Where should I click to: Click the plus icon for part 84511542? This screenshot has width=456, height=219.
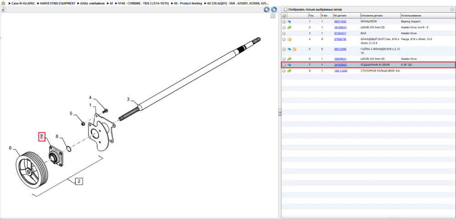pos(284,21)
